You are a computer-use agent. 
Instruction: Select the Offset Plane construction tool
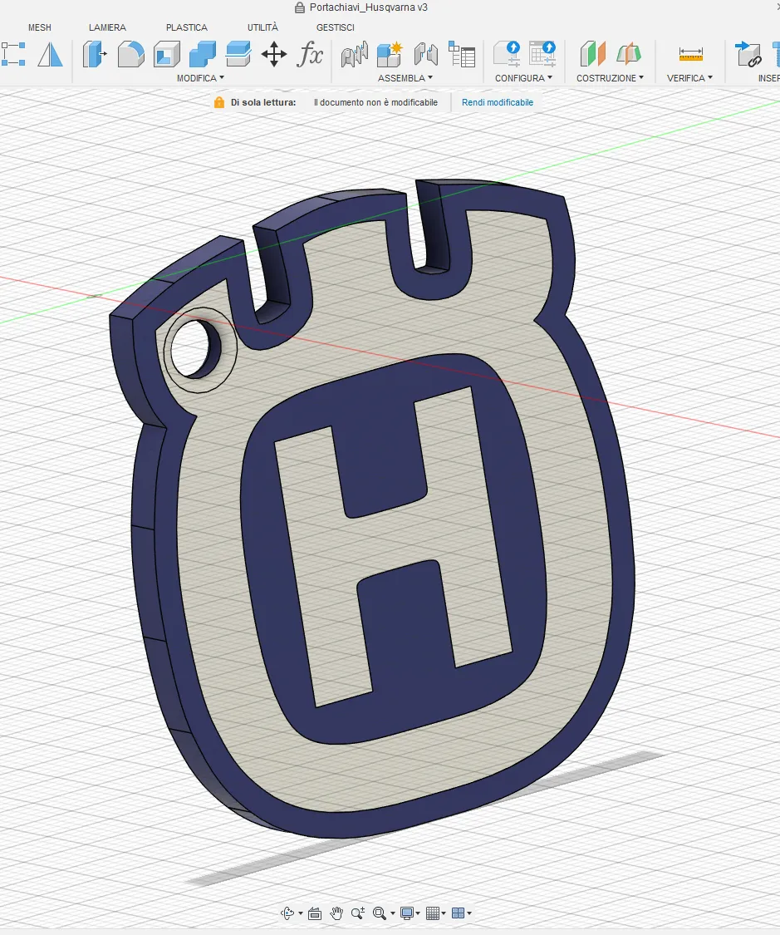(593, 54)
